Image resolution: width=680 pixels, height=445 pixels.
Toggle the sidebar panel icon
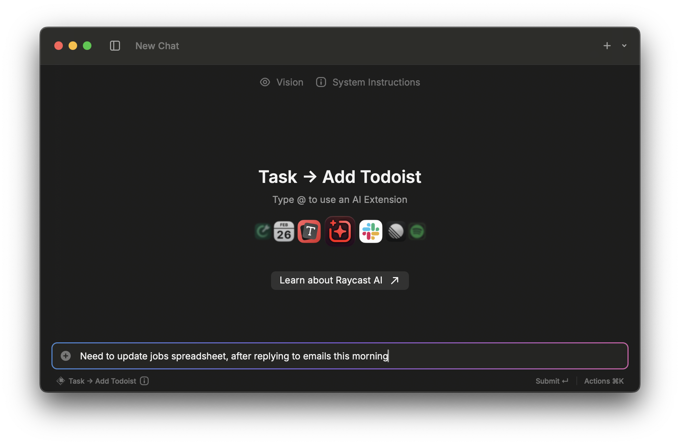[x=115, y=46]
